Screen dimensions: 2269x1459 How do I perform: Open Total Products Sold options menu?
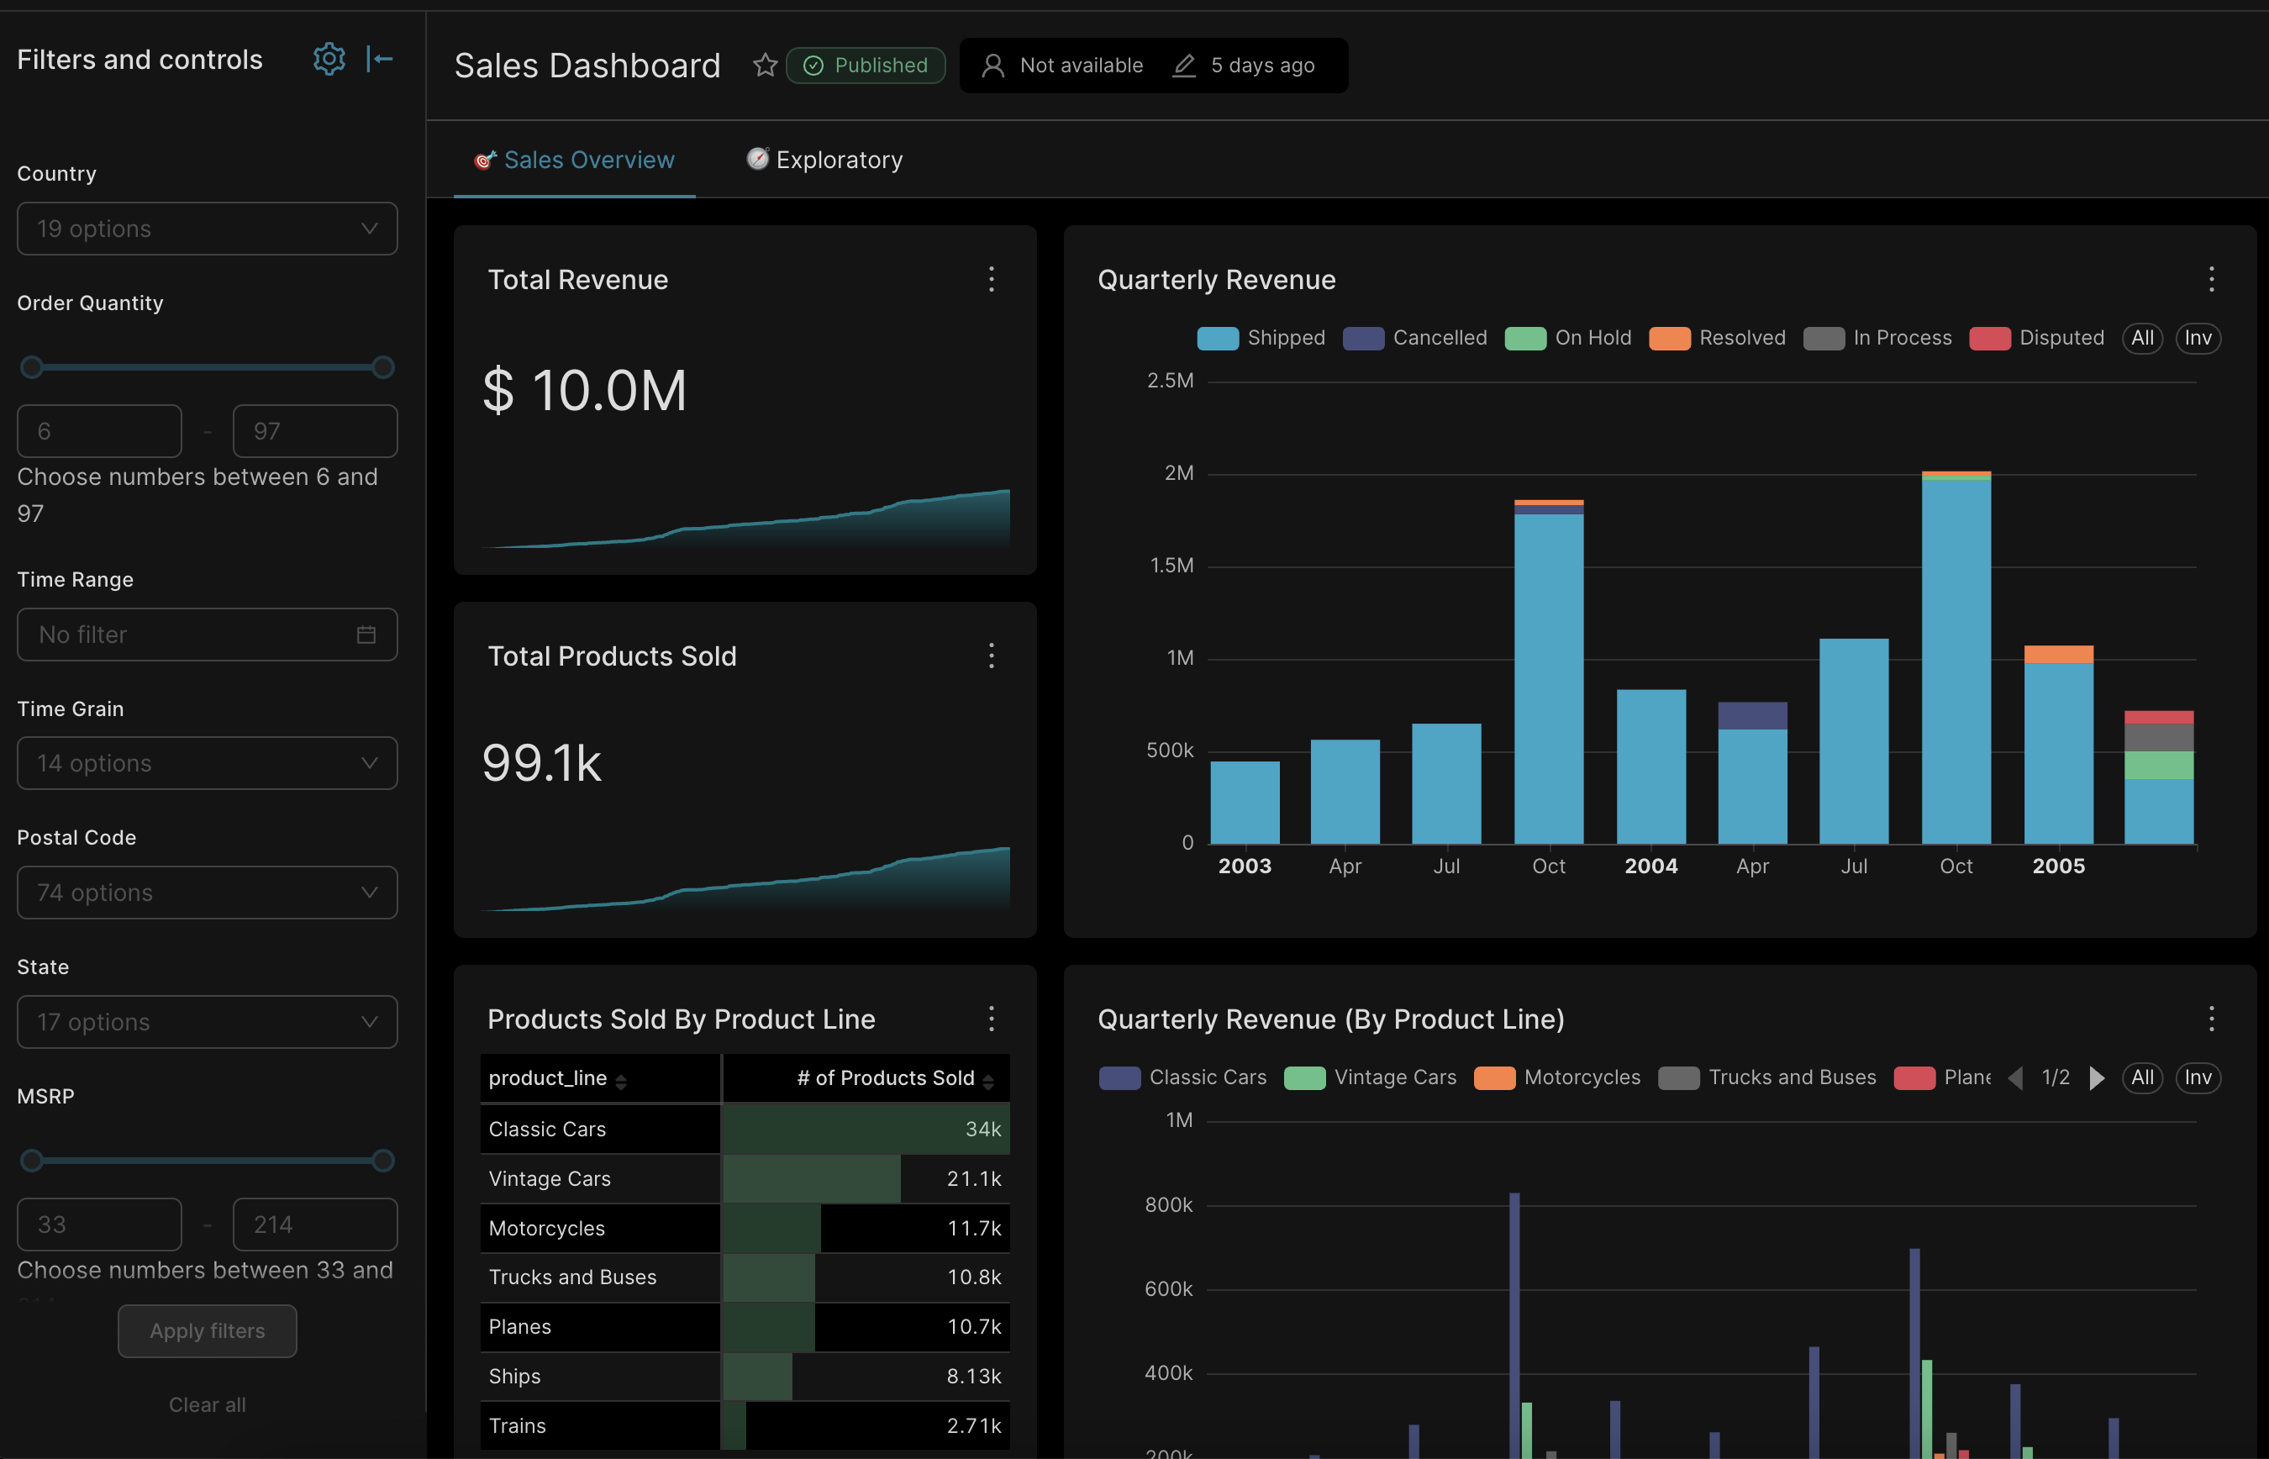[992, 656]
